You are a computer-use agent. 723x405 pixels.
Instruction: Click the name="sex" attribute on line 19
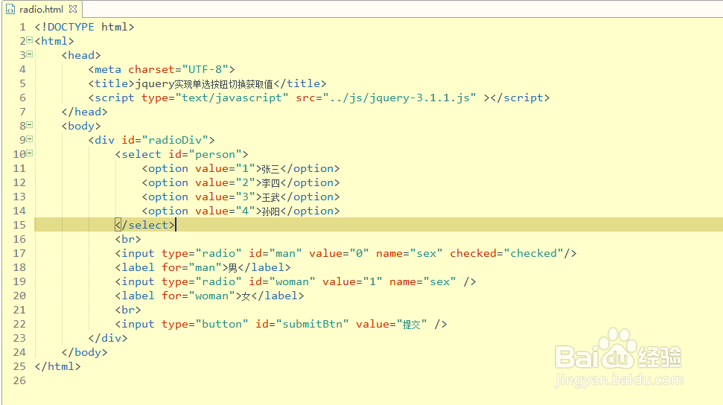click(423, 282)
